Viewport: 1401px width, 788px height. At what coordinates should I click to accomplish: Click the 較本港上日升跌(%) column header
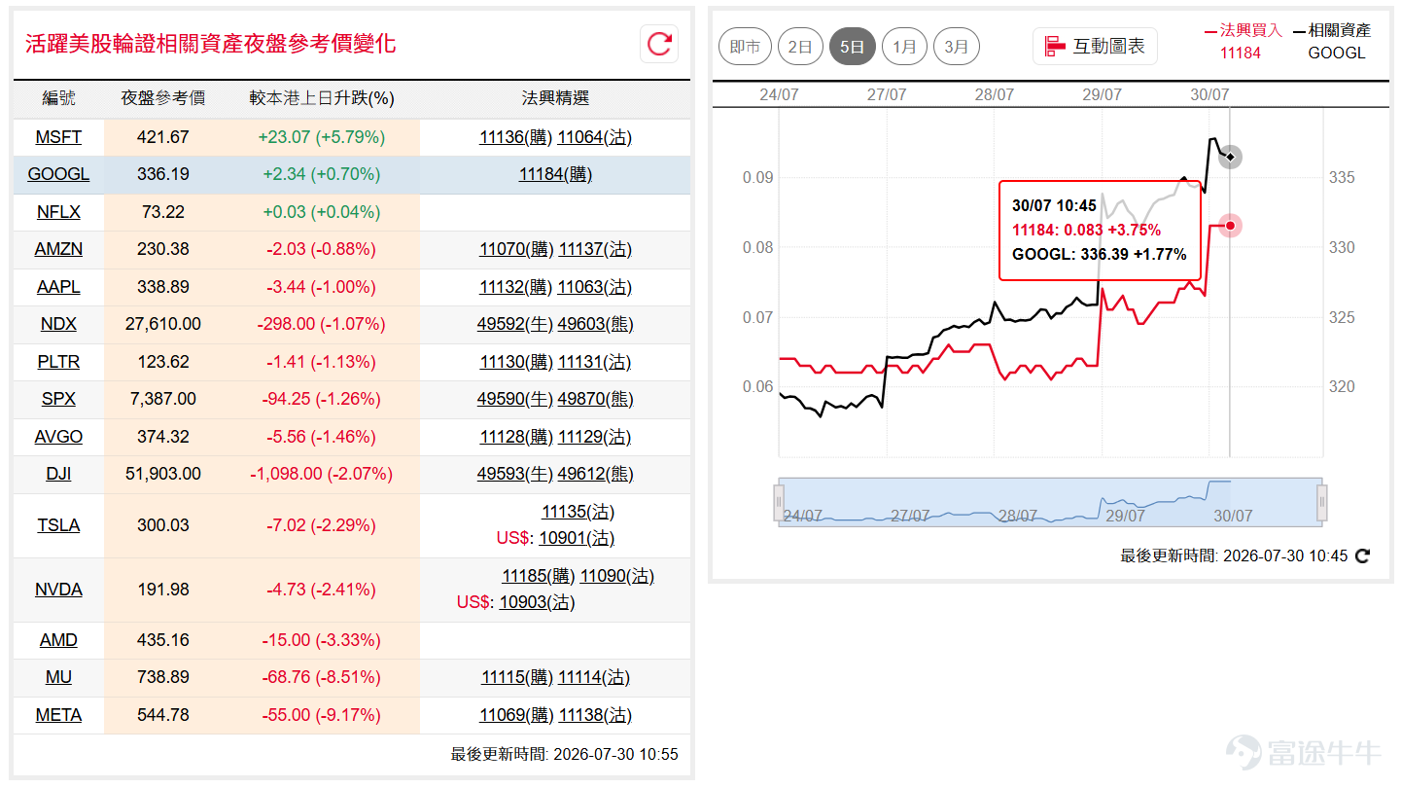[322, 98]
